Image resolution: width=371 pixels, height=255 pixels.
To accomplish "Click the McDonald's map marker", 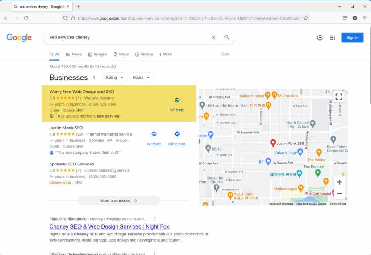I will click(x=274, y=95).
